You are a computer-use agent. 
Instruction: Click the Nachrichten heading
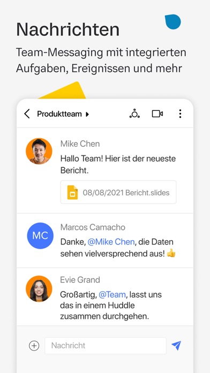(x=67, y=29)
